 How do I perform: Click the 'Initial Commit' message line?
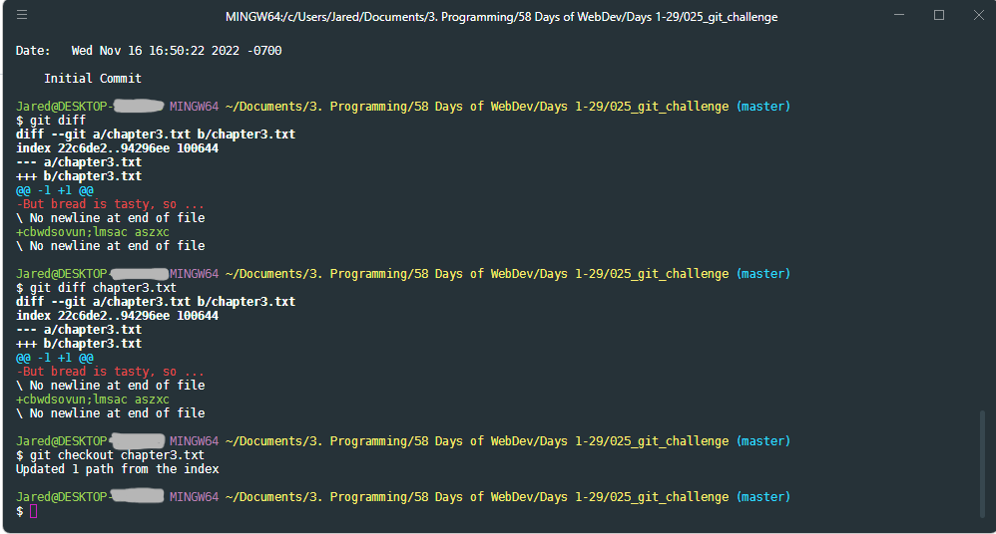tap(93, 79)
